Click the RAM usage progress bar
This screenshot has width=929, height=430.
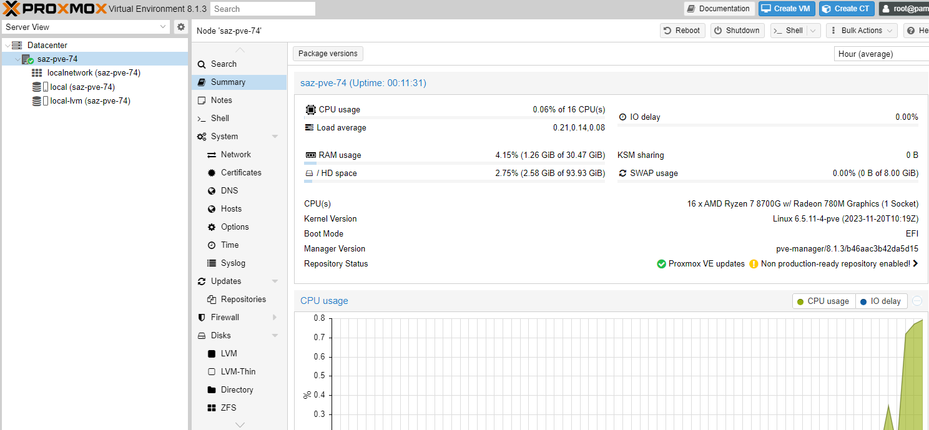(455, 164)
